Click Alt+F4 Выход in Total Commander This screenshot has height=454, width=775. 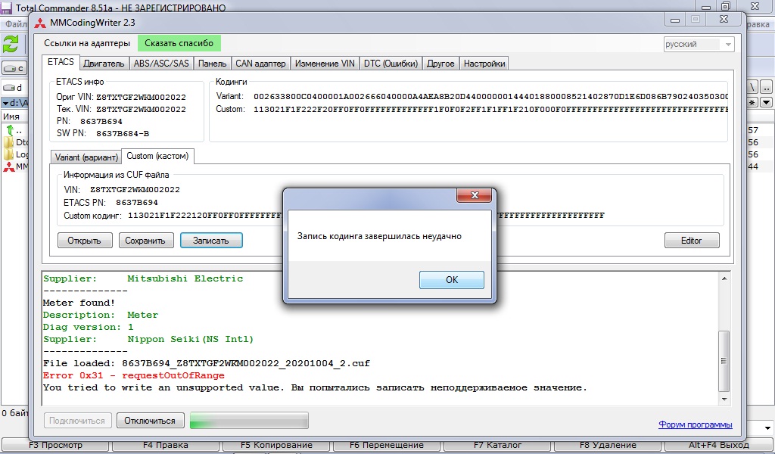point(719,445)
